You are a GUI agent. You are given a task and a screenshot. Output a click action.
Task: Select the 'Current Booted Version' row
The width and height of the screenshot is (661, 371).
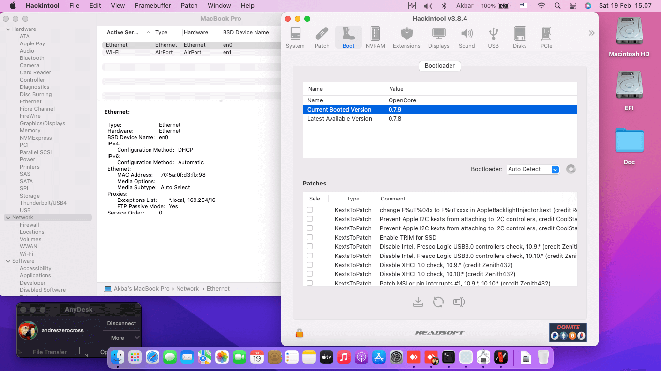440,110
